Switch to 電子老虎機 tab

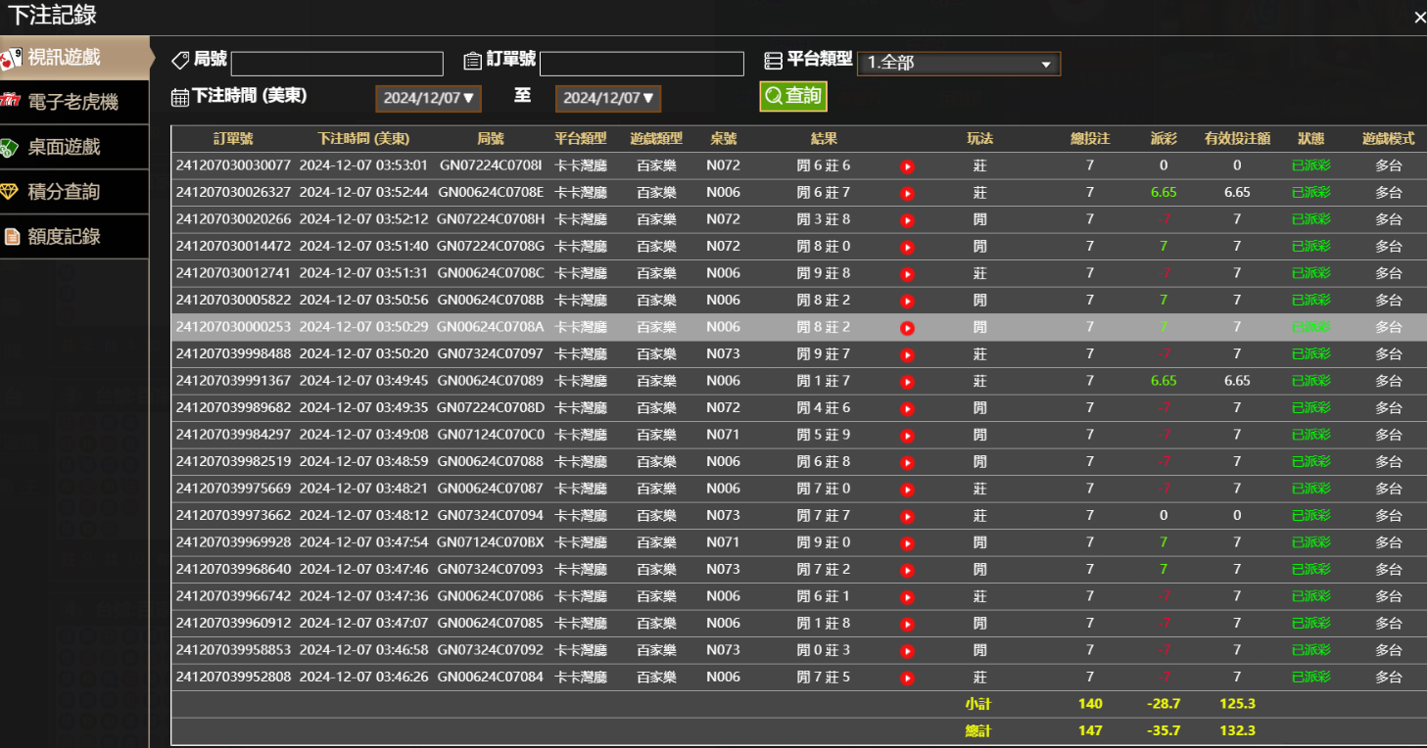point(73,102)
